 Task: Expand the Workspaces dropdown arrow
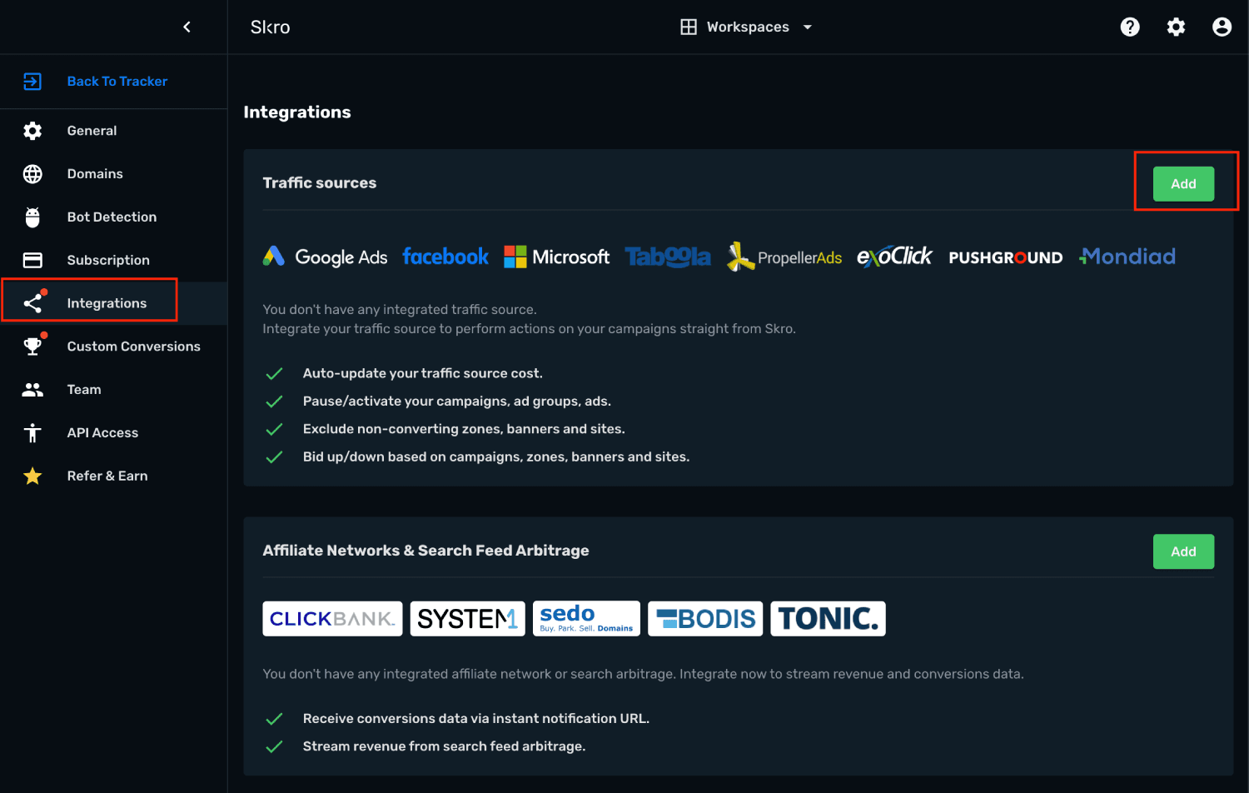(x=807, y=27)
